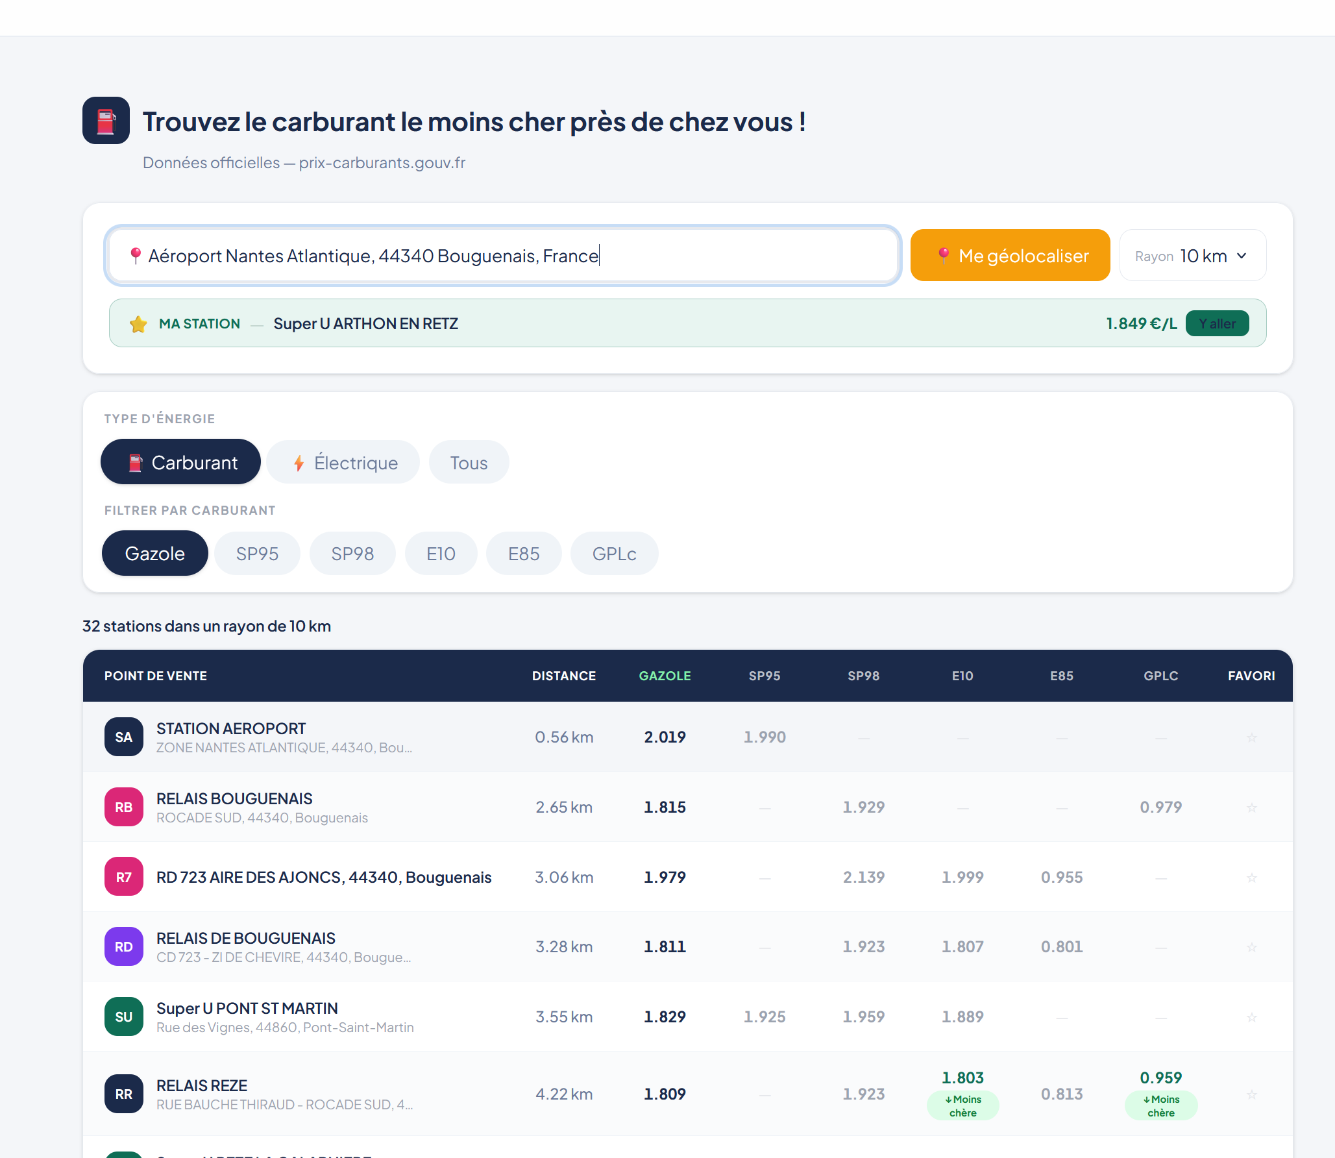The height and width of the screenshot is (1158, 1335).
Task: Filter by SP95 fuel
Action: coord(257,554)
